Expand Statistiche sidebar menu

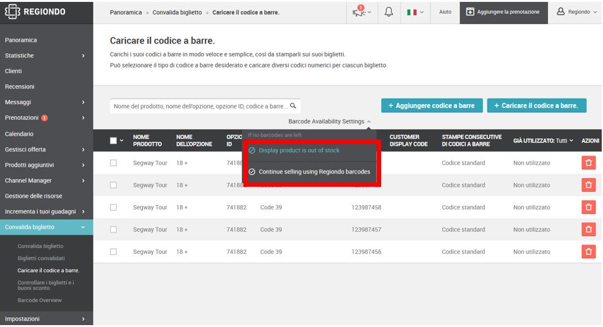[x=47, y=56]
